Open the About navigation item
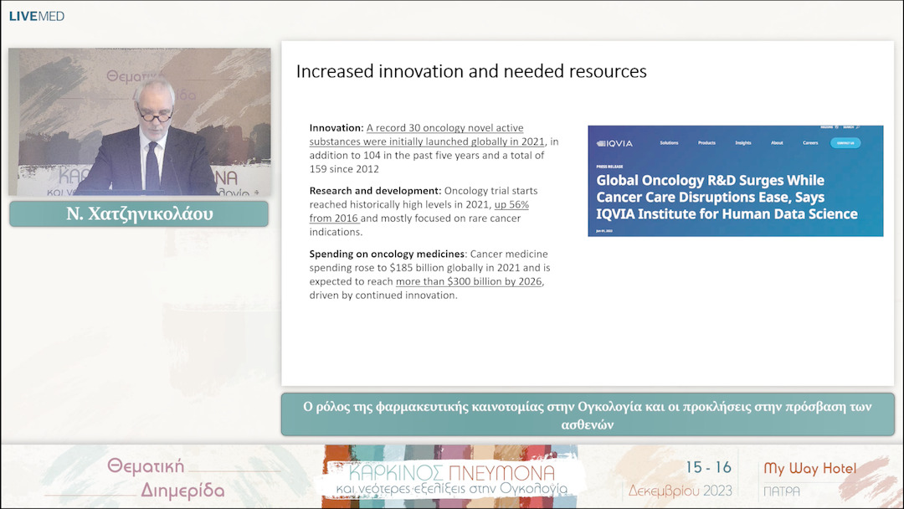 click(777, 143)
